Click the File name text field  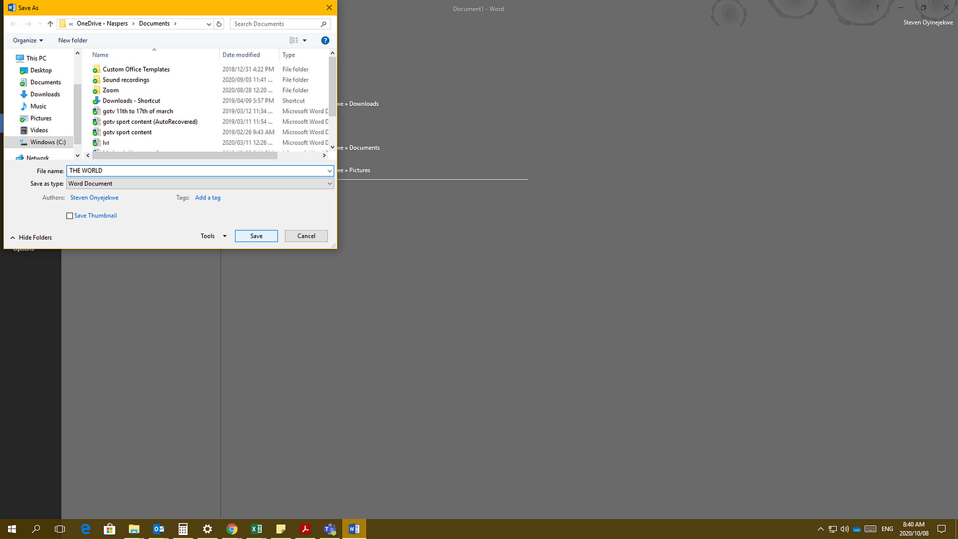196,170
